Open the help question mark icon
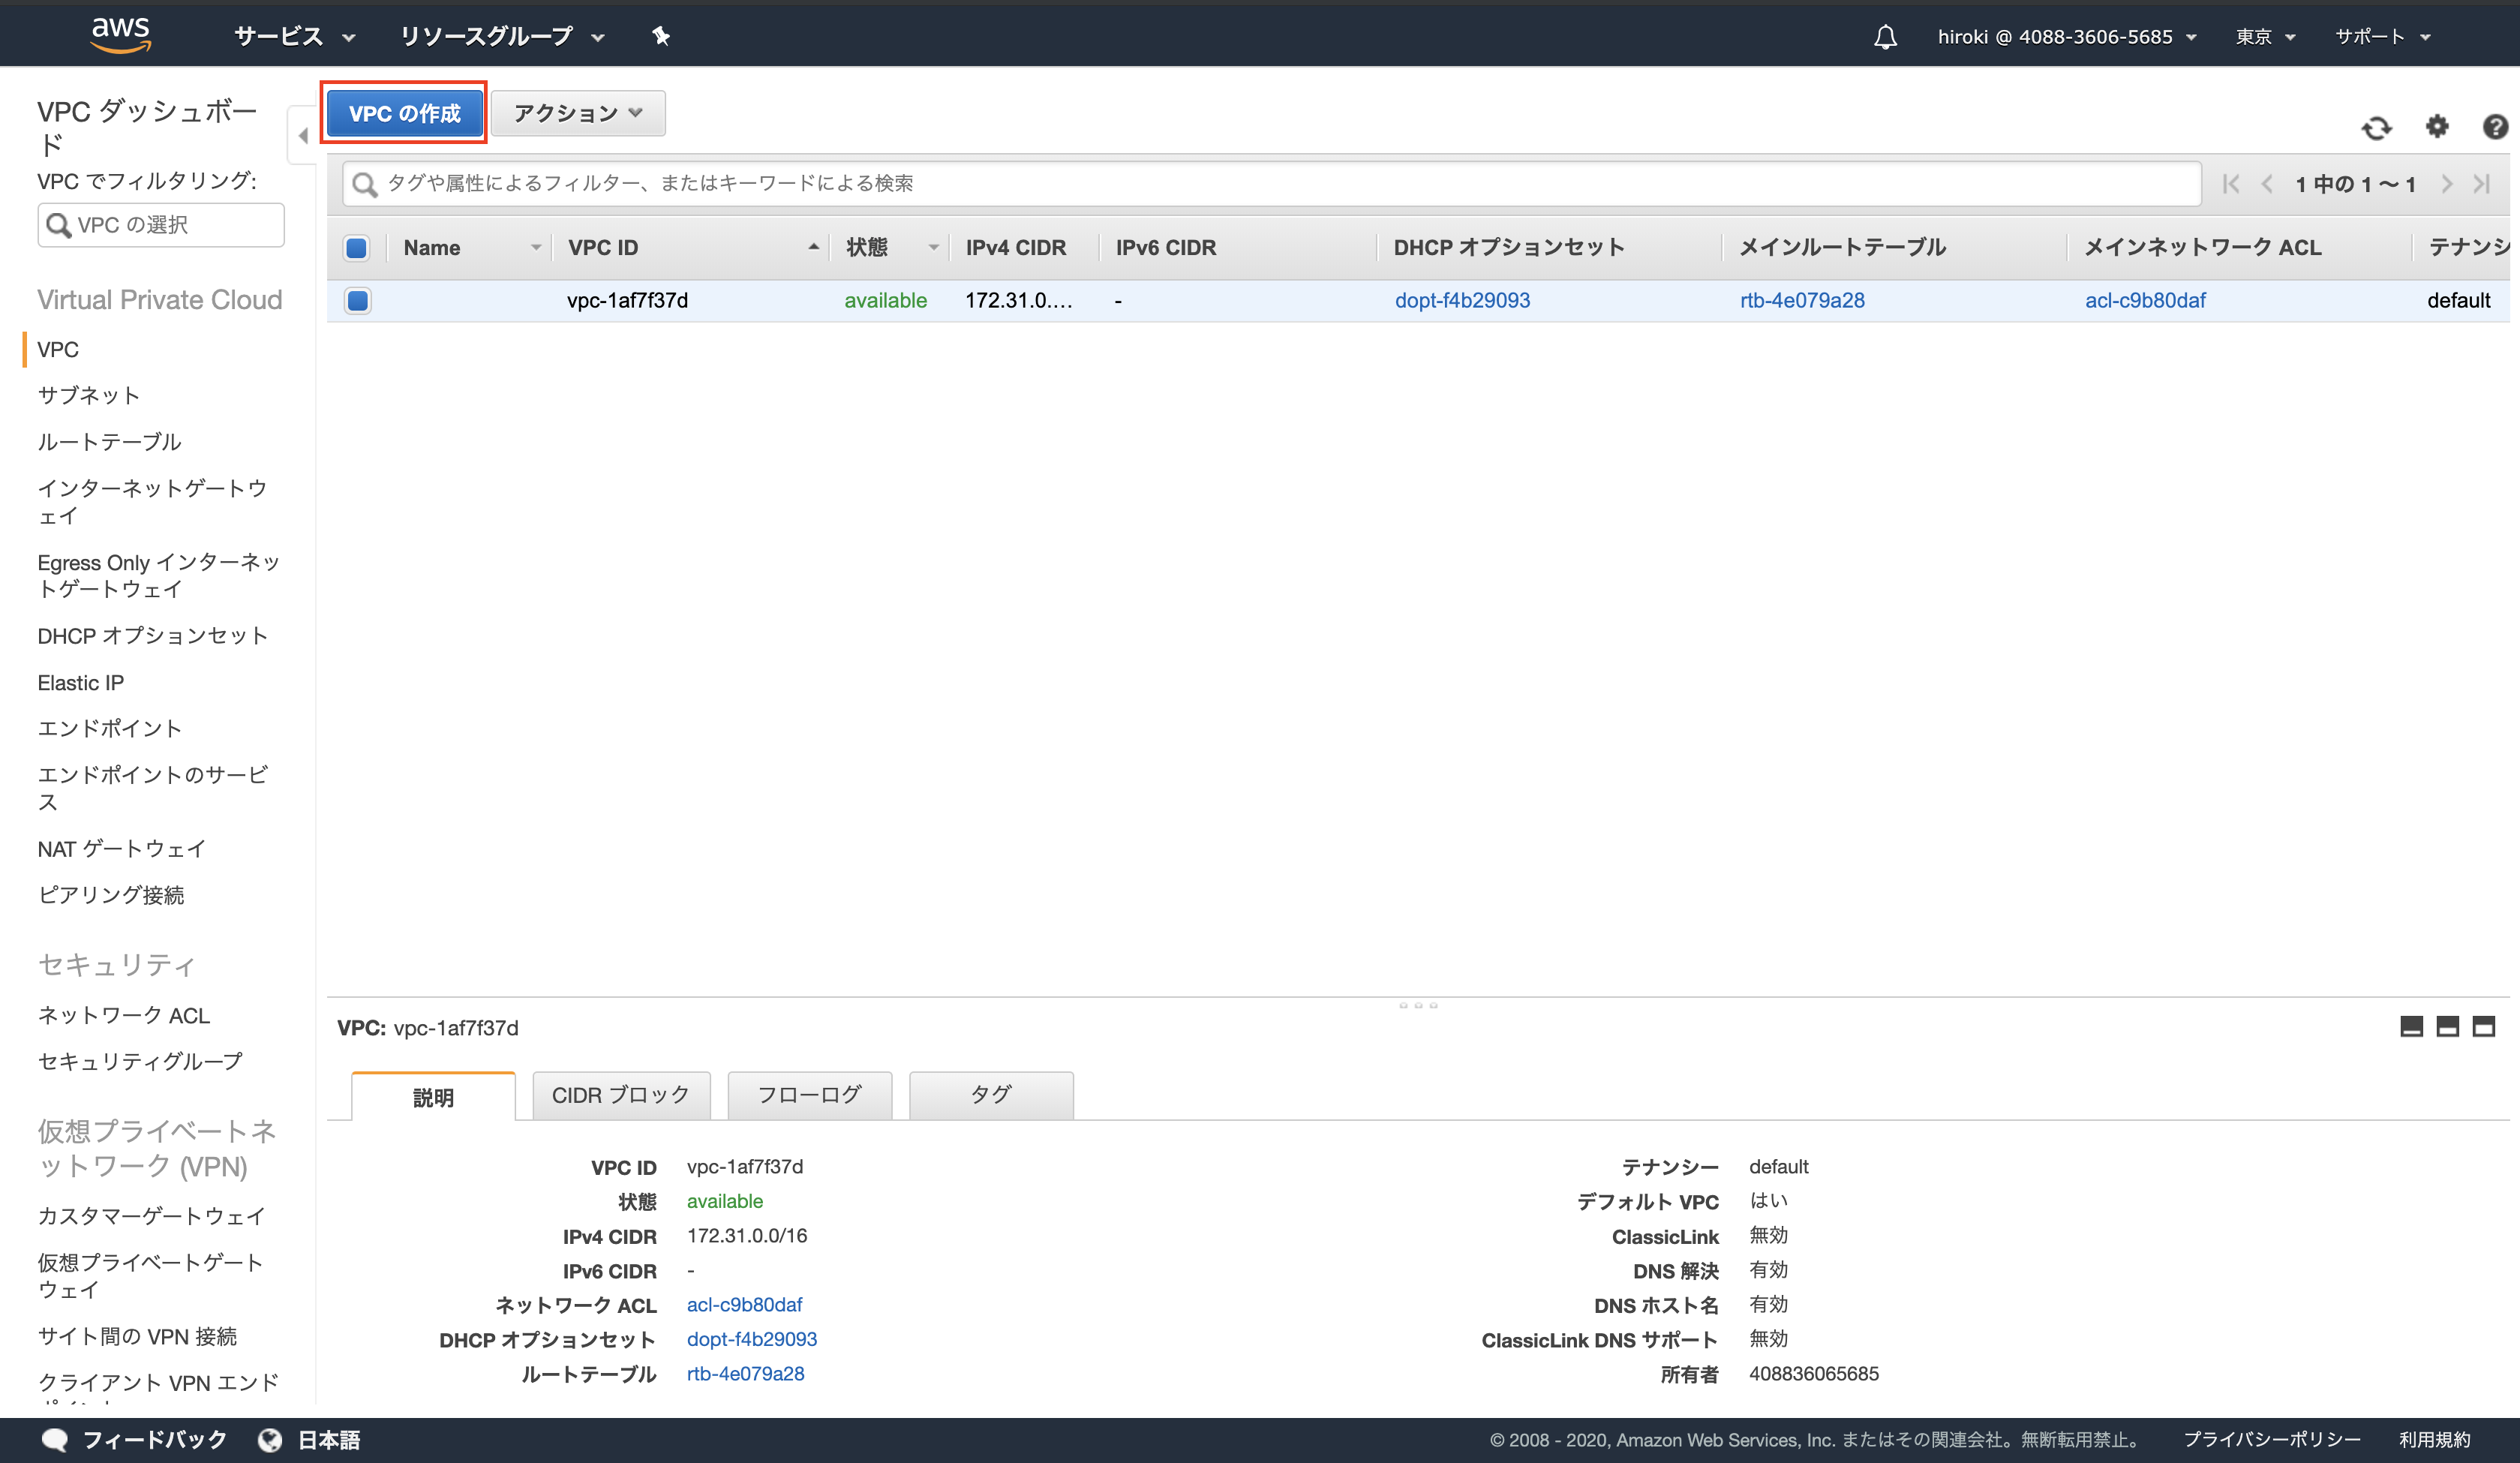 2495,127
